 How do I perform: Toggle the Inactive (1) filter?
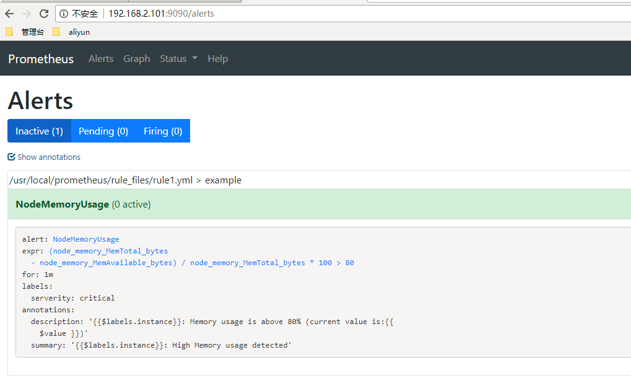(39, 131)
